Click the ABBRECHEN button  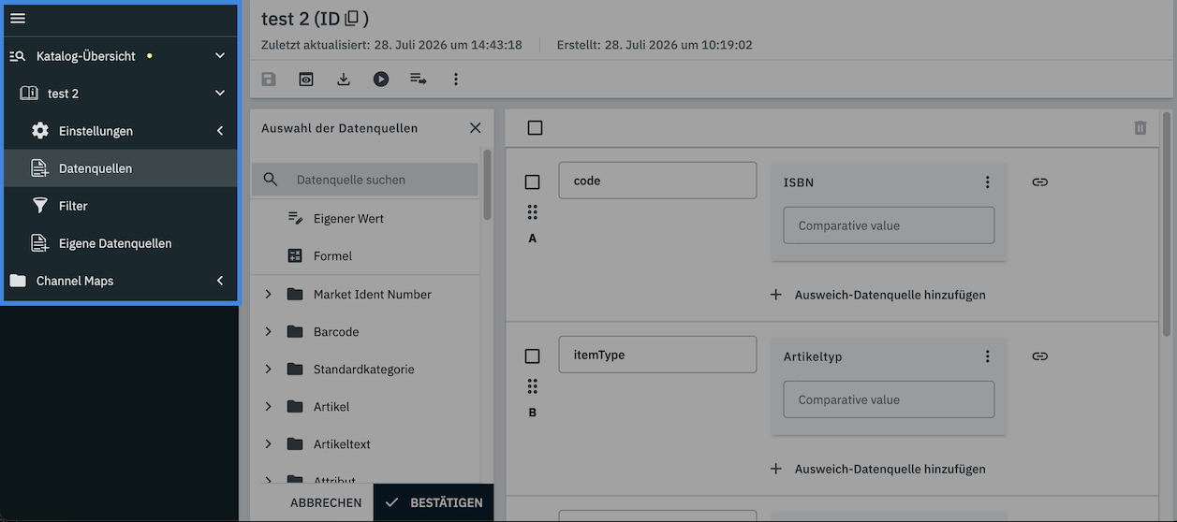326,503
